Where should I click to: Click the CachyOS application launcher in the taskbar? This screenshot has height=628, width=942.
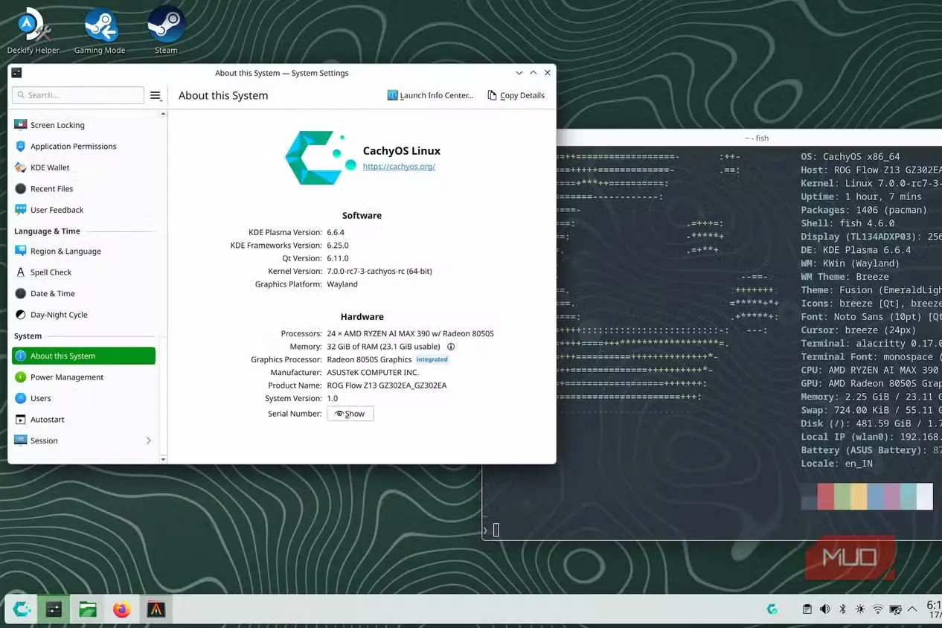point(22,609)
